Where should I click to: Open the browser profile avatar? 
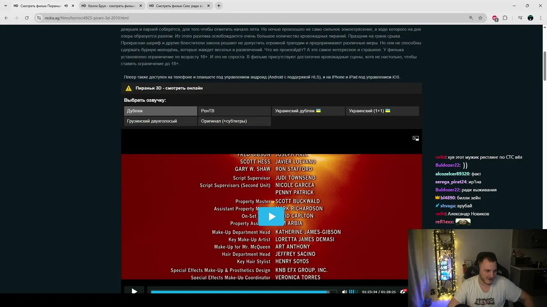[530, 18]
